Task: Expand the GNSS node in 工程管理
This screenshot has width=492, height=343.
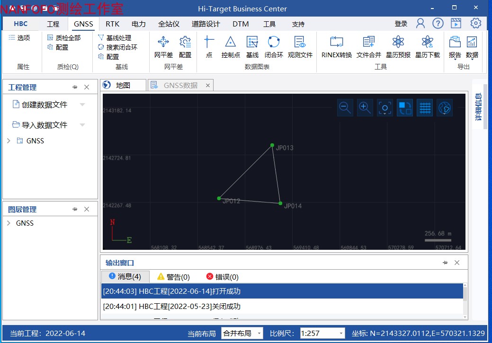Action: 9,141
